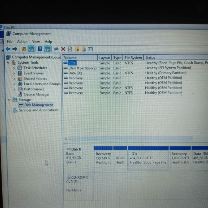
Task: Open the Action menu
Action: point(22,41)
